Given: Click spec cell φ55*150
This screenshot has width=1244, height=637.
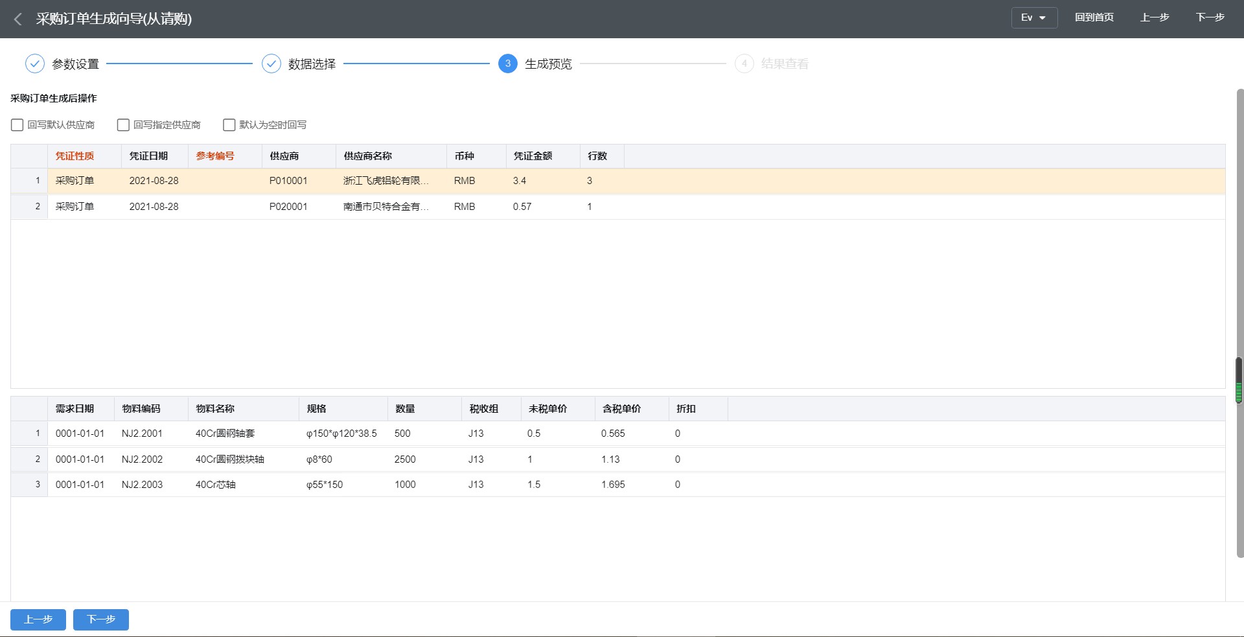Looking at the screenshot, I should [325, 485].
